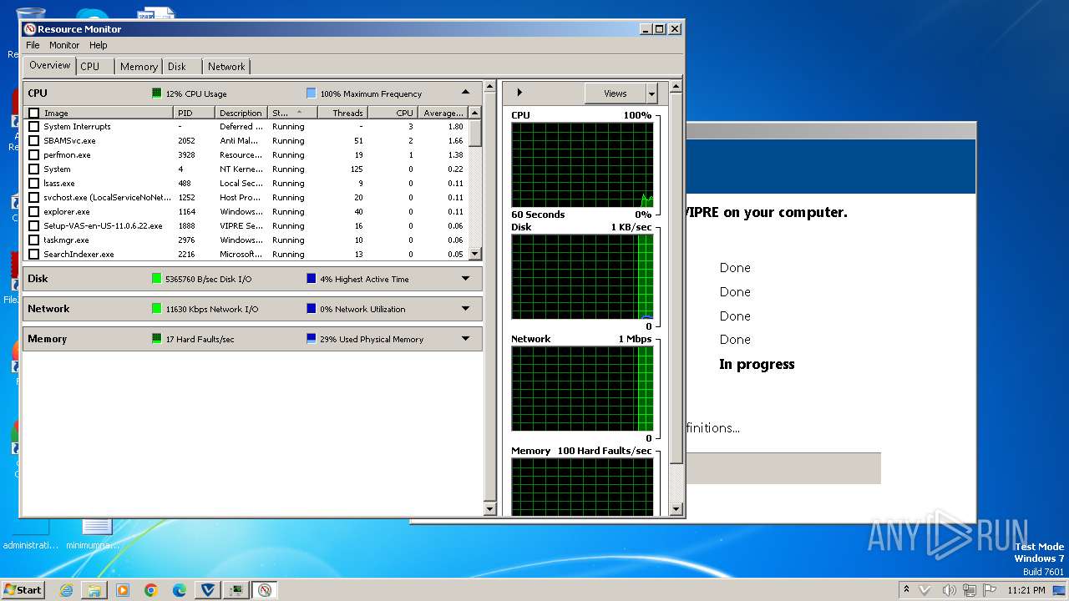Sort by the Threads column header

tap(343, 113)
